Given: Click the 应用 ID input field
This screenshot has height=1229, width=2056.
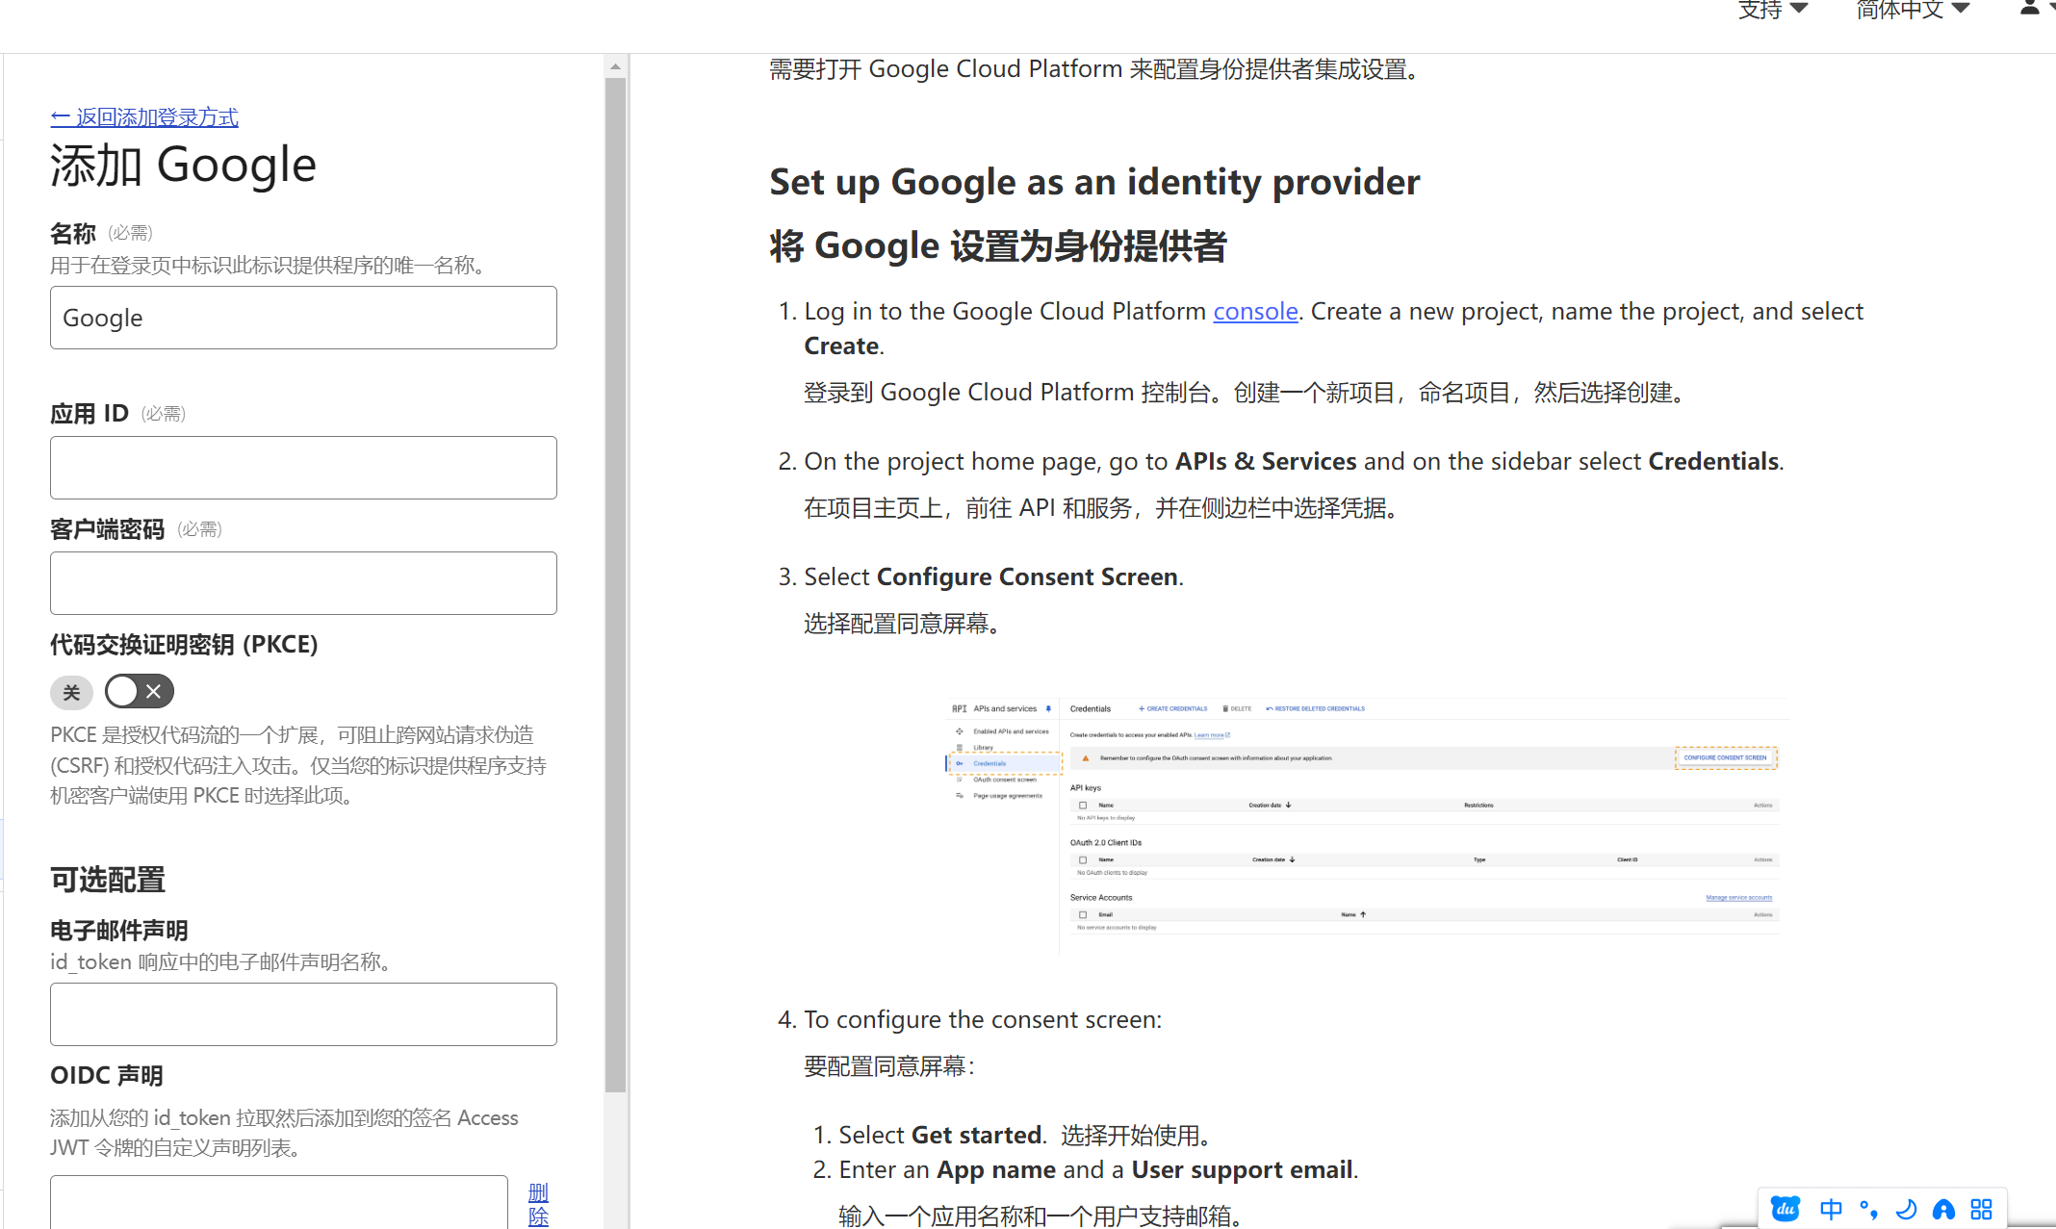Looking at the screenshot, I should tap(303, 468).
